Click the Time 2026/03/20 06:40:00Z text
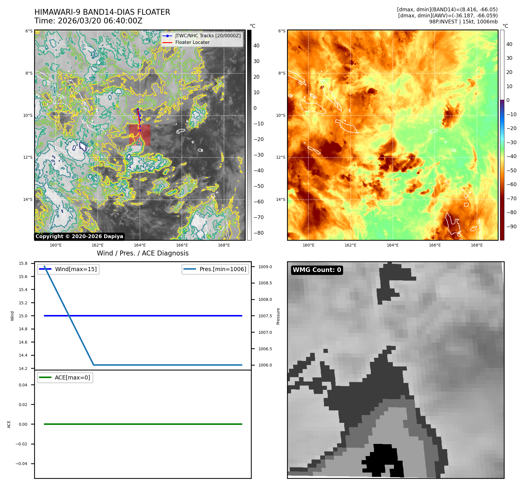Viewport: 524px width, 489px height. tap(88, 21)
